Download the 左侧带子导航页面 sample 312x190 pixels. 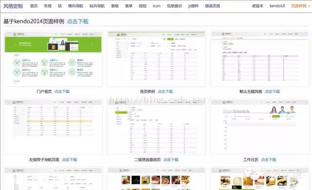69,160
